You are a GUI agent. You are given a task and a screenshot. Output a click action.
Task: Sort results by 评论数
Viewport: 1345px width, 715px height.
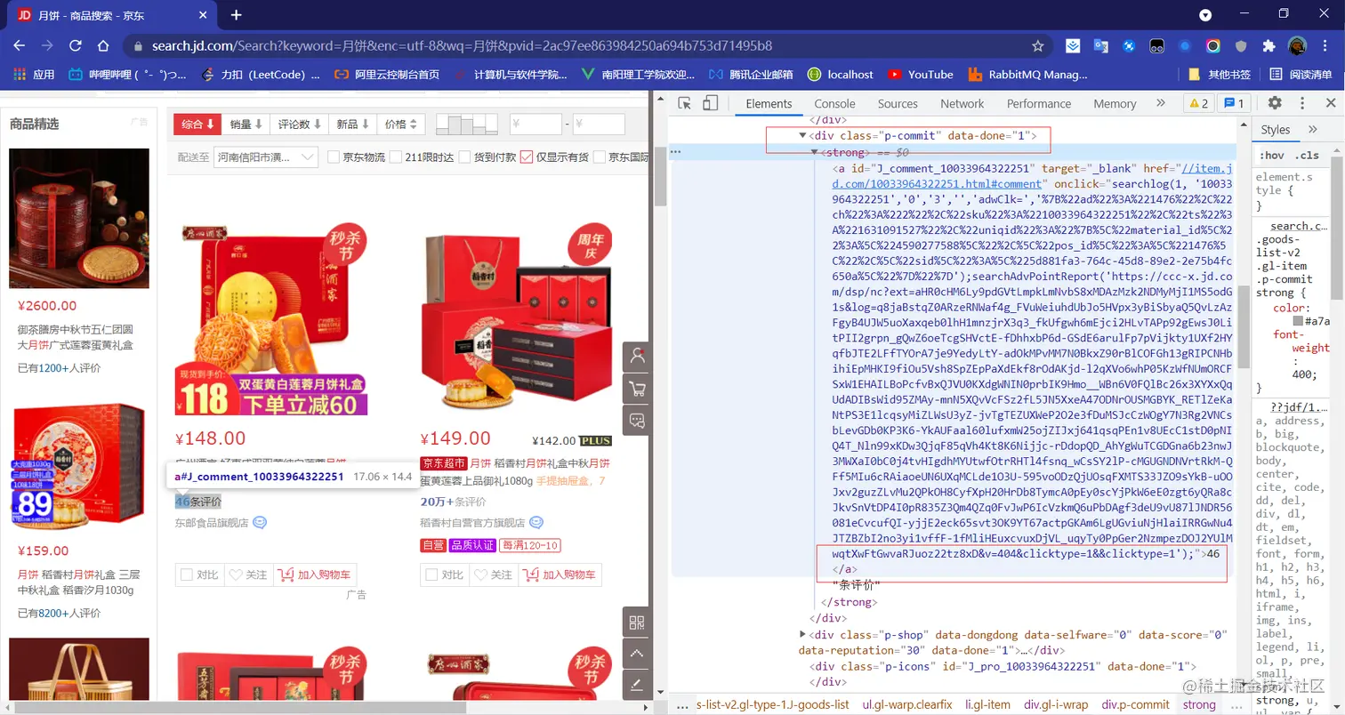click(300, 125)
